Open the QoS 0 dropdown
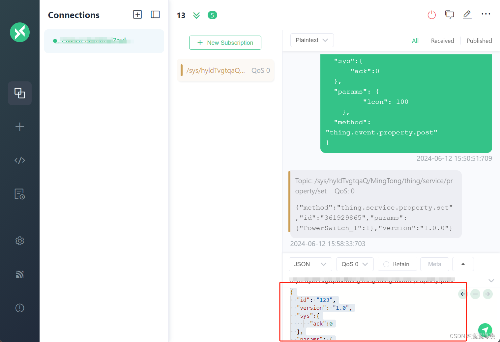This screenshot has width=500, height=342. click(355, 264)
